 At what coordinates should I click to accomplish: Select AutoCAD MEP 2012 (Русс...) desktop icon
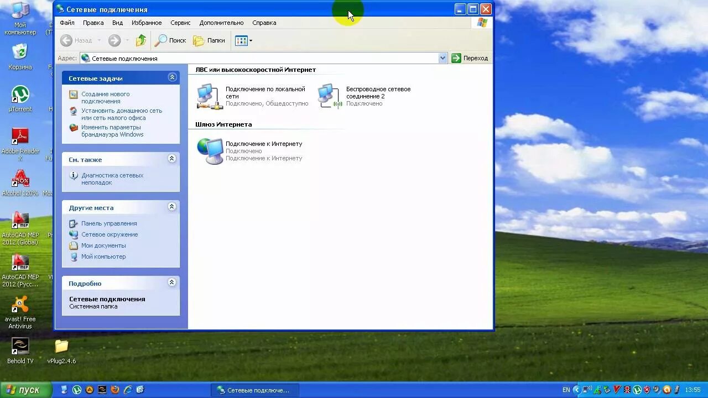(20, 270)
